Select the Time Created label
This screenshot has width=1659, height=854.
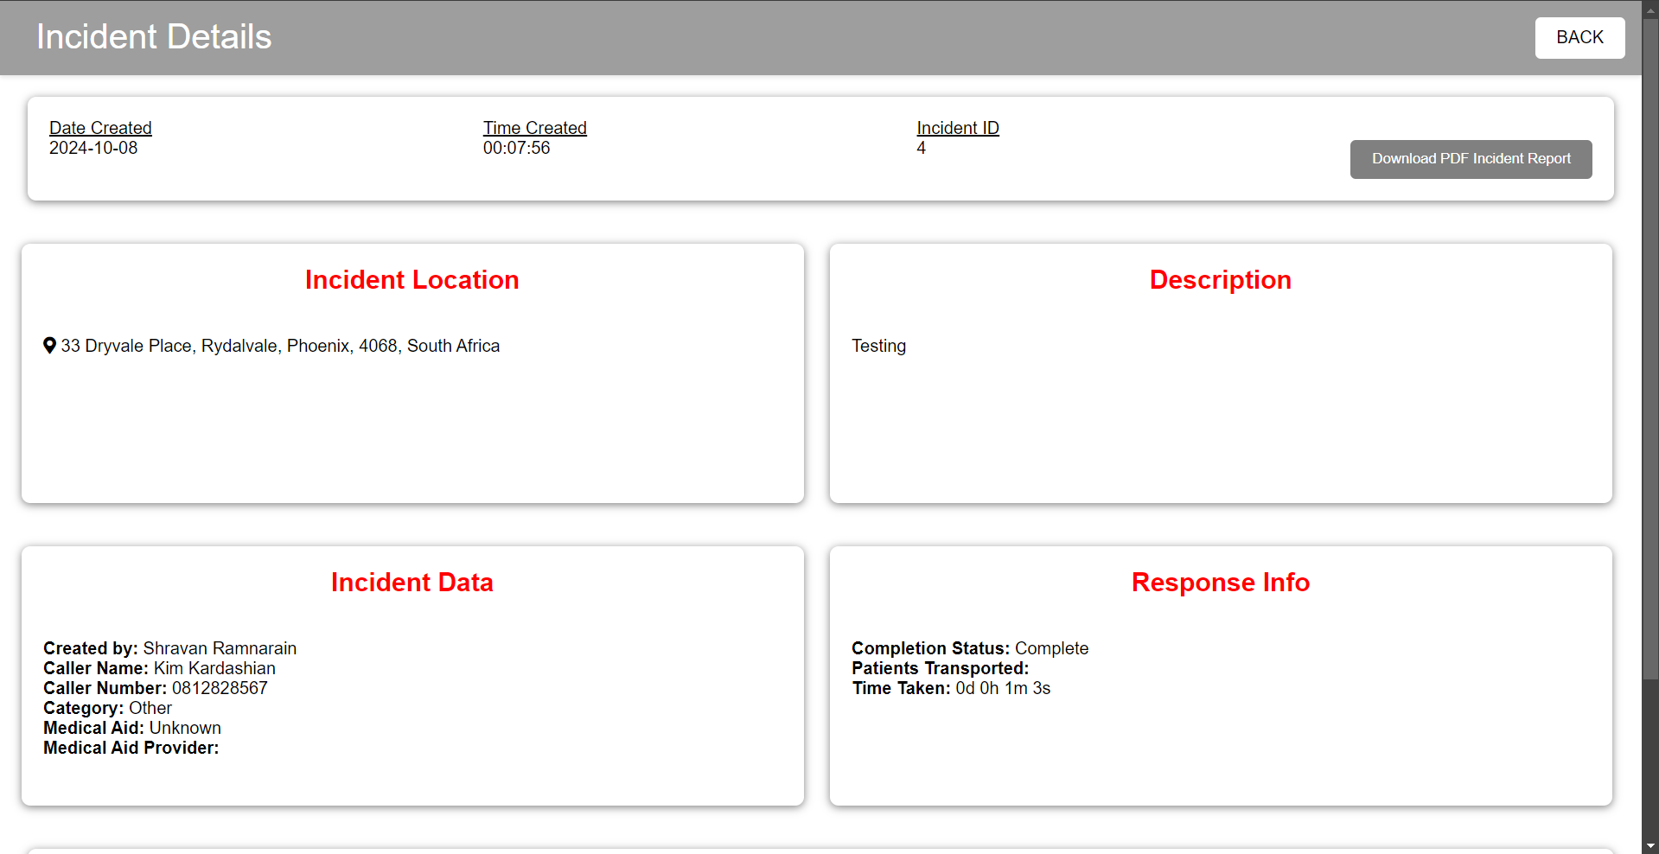[x=534, y=128]
